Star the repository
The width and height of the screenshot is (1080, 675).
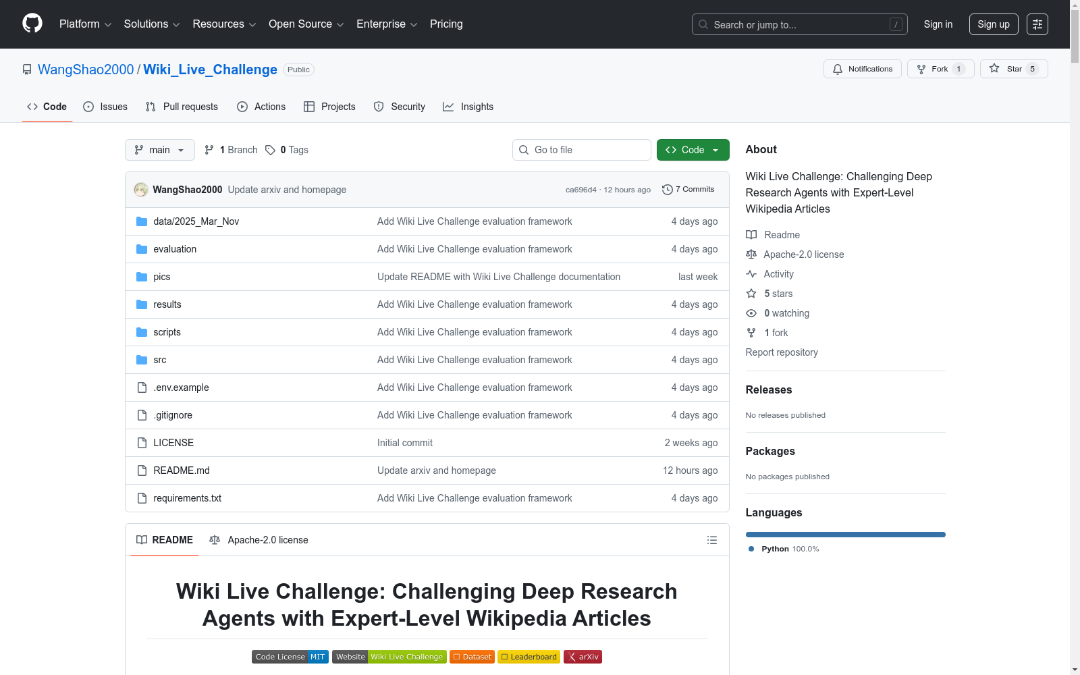click(x=1013, y=69)
